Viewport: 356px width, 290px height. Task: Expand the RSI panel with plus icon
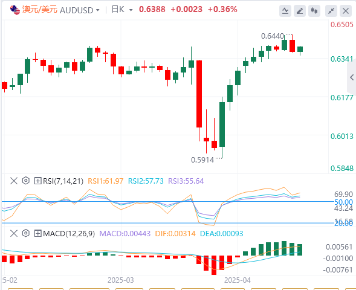[37, 181]
